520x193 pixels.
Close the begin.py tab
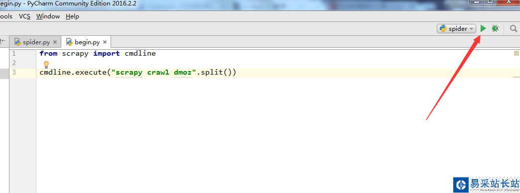(105, 42)
